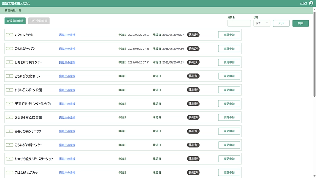This screenshot has height=178, width=316.
Task: Click 変更申請 for こもれび文化ホール
Action: pyautogui.click(x=229, y=76)
